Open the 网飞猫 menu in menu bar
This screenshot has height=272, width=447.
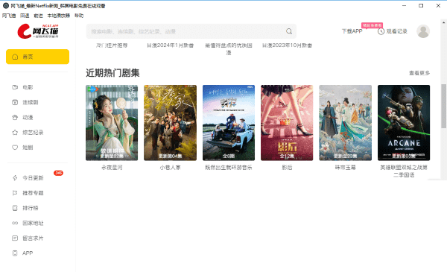point(9,16)
